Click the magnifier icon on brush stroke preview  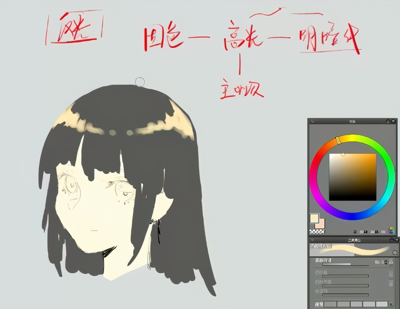(x=395, y=253)
